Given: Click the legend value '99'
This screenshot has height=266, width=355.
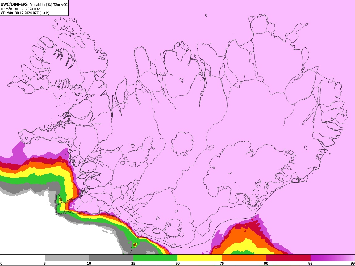Looking at the screenshot, I should click(x=352, y=264).
